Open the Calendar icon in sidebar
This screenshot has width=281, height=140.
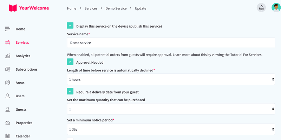tap(7, 136)
